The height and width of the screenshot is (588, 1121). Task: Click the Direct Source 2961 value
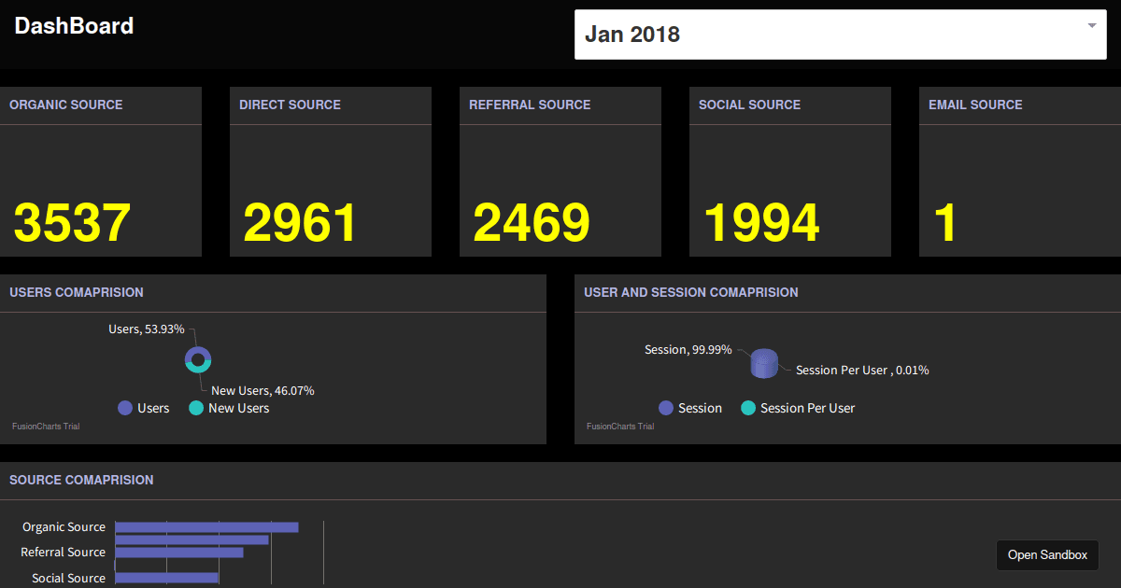point(300,224)
